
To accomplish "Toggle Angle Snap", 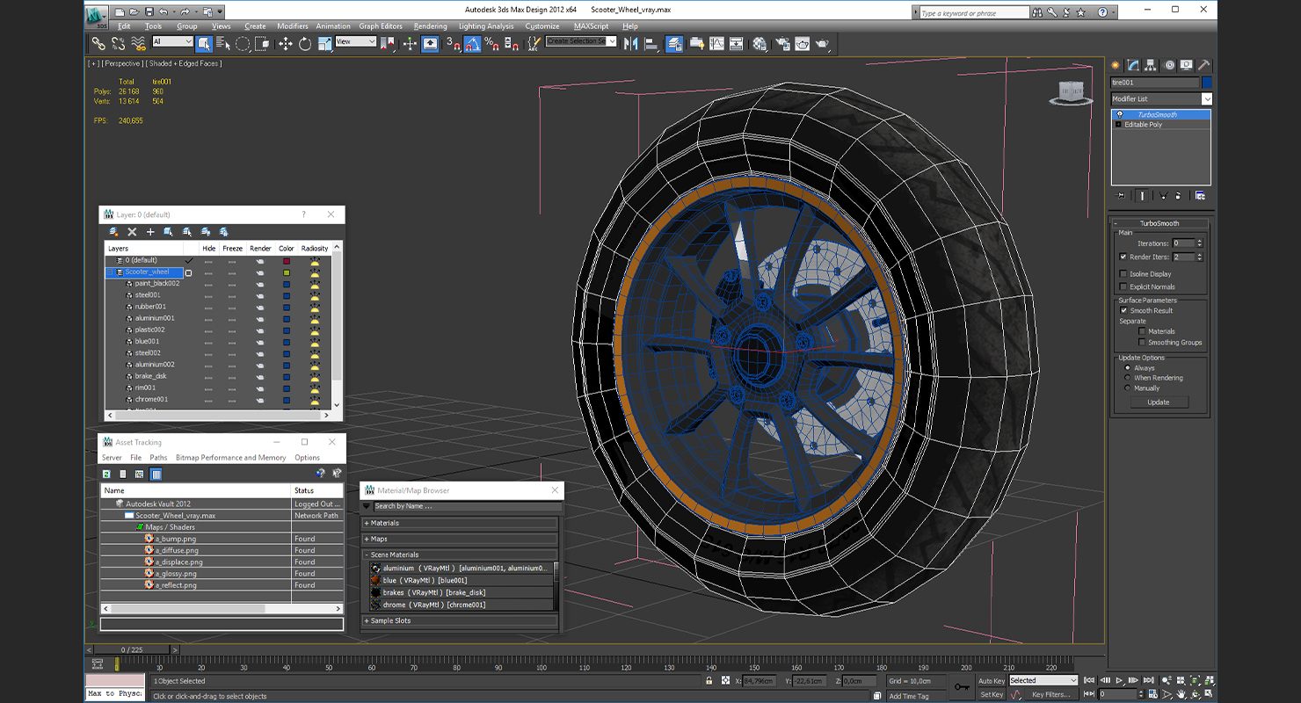I will 473,44.
